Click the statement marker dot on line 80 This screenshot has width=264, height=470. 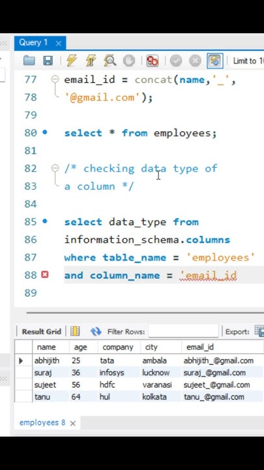point(45,132)
